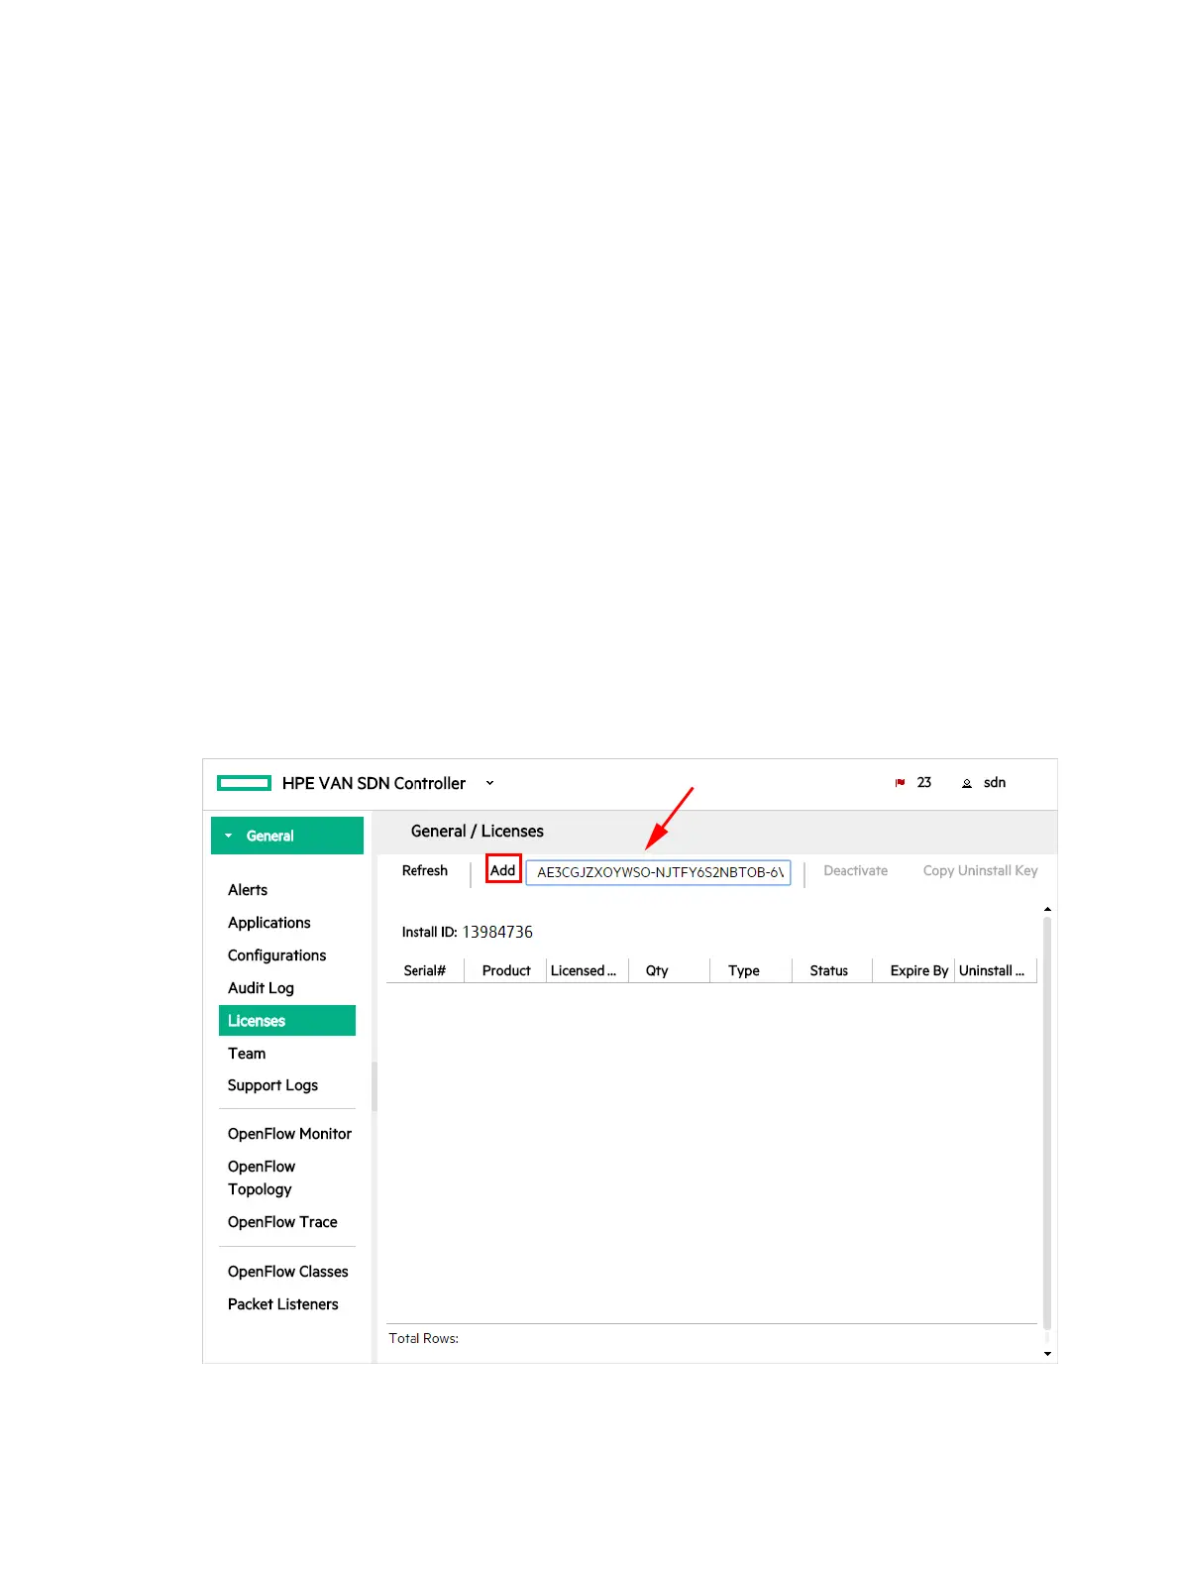Expand the HPE VAN SDN Controller dropdown chevron

(x=489, y=783)
